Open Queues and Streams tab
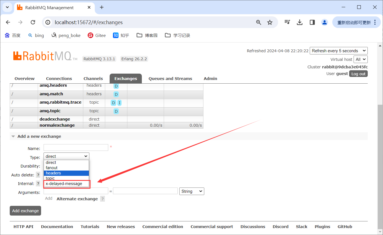The height and width of the screenshot is (235, 383). 170,79
